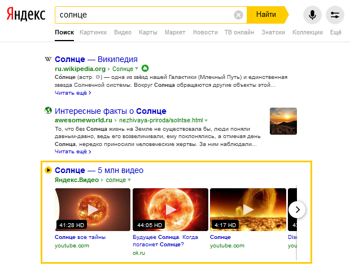Click the awesomeworld.ru green domain
The height and width of the screenshot is (266, 350).
coord(84,120)
